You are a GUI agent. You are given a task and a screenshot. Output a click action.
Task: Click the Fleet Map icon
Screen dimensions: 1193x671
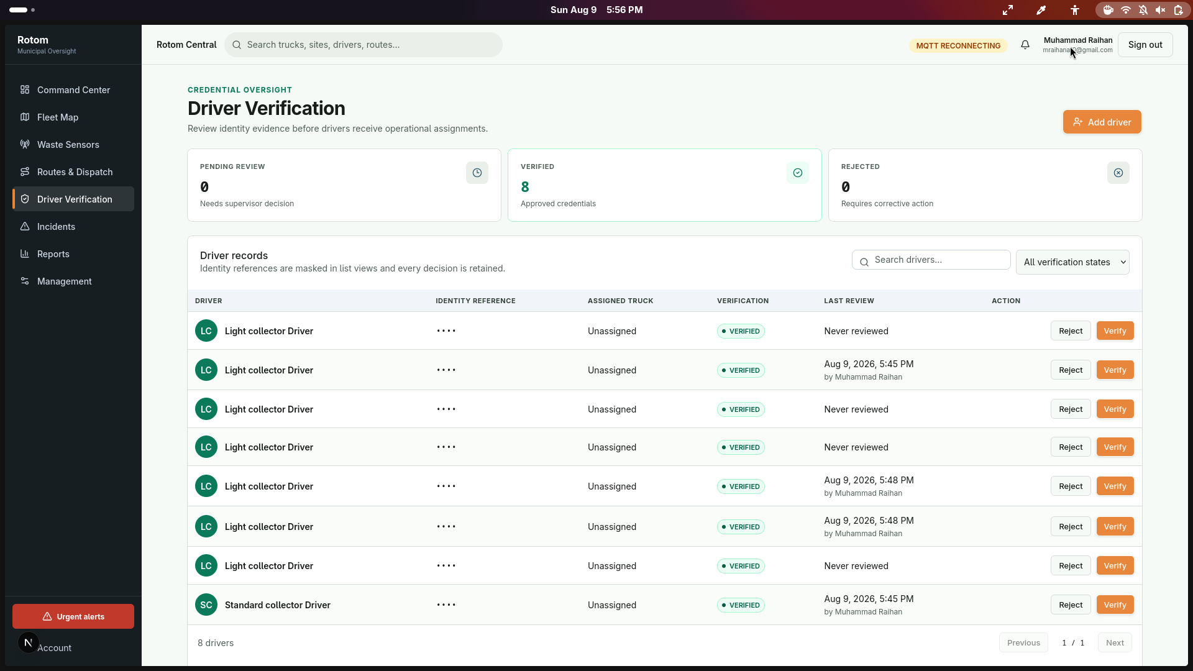coord(25,117)
